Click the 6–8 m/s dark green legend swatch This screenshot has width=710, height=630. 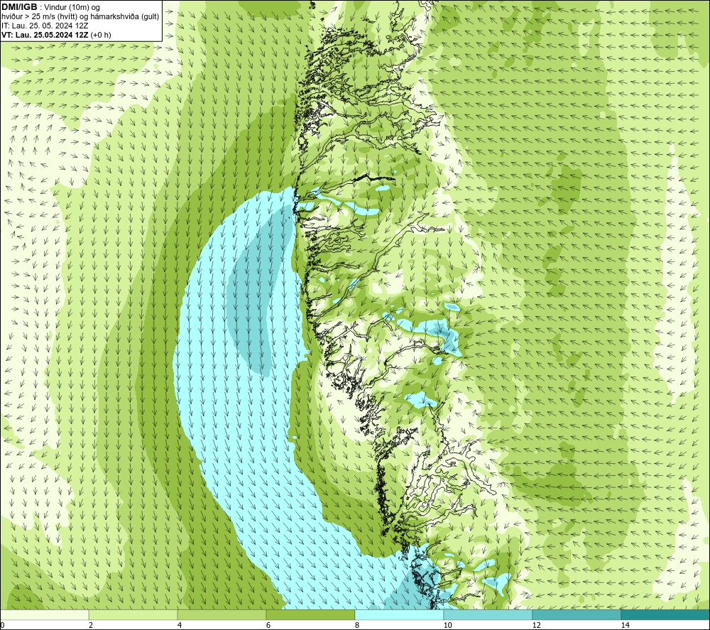pos(311,614)
